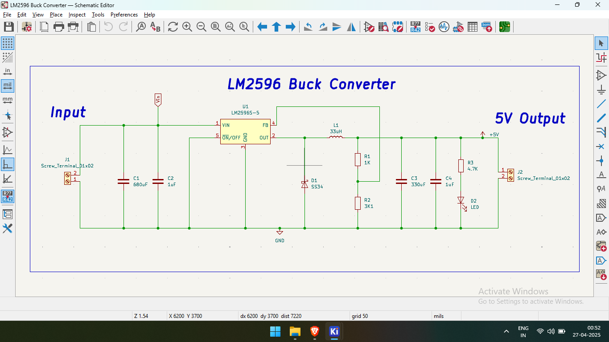The image size is (609, 342).
Task: Run the Electrical Rules Checker
Action: 430,27
